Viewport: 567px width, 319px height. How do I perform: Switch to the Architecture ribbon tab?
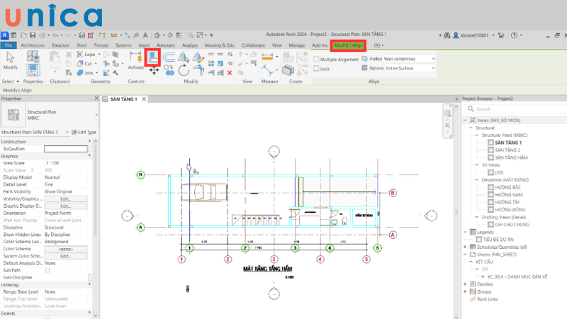coord(33,45)
